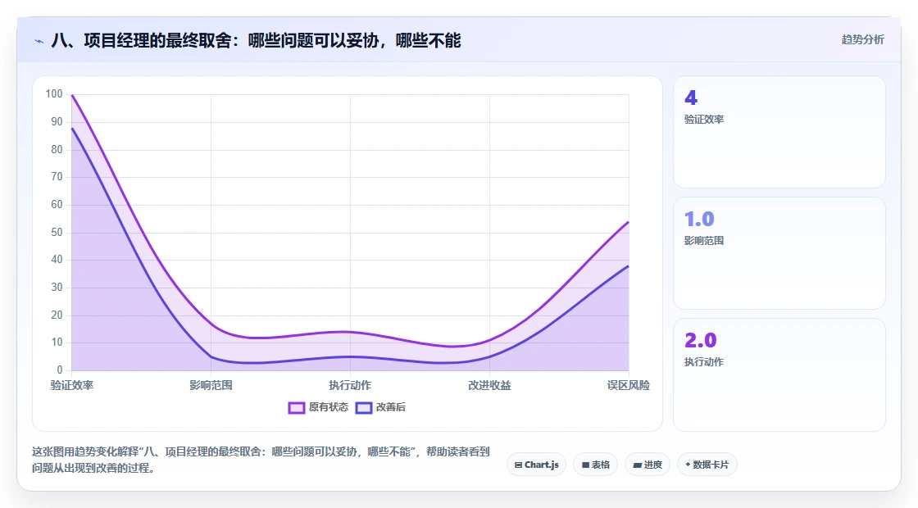Click the sparkle icon inside 数据卡片 tag
This screenshot has width=918, height=508.
pos(688,465)
